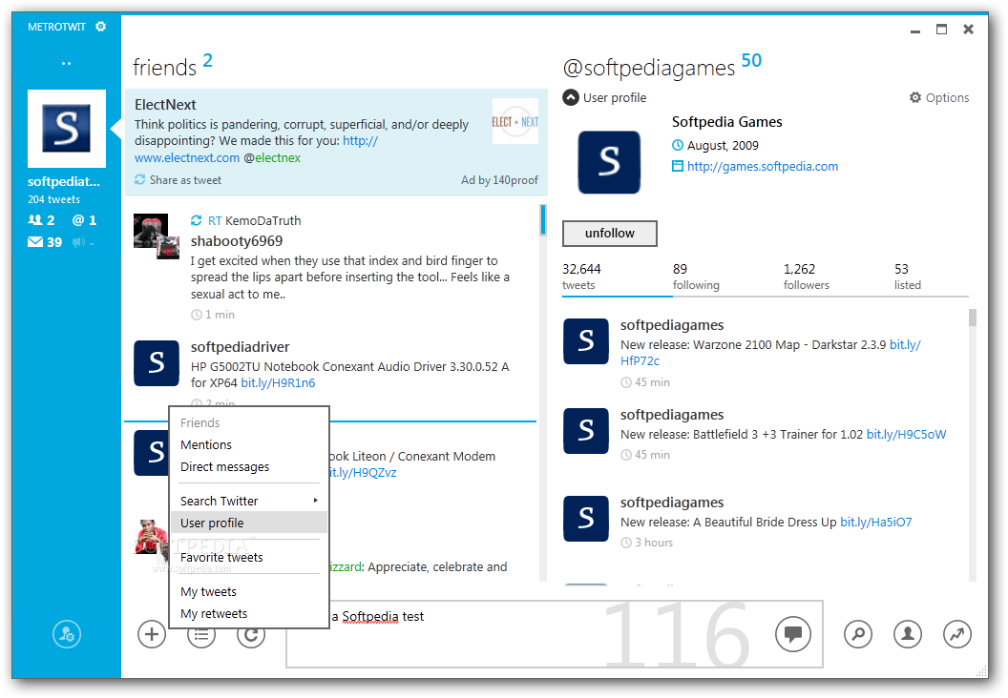The height and width of the screenshot is (698, 1008).
Task: Open MetroTwit settings gear icon
Action: [x=100, y=27]
